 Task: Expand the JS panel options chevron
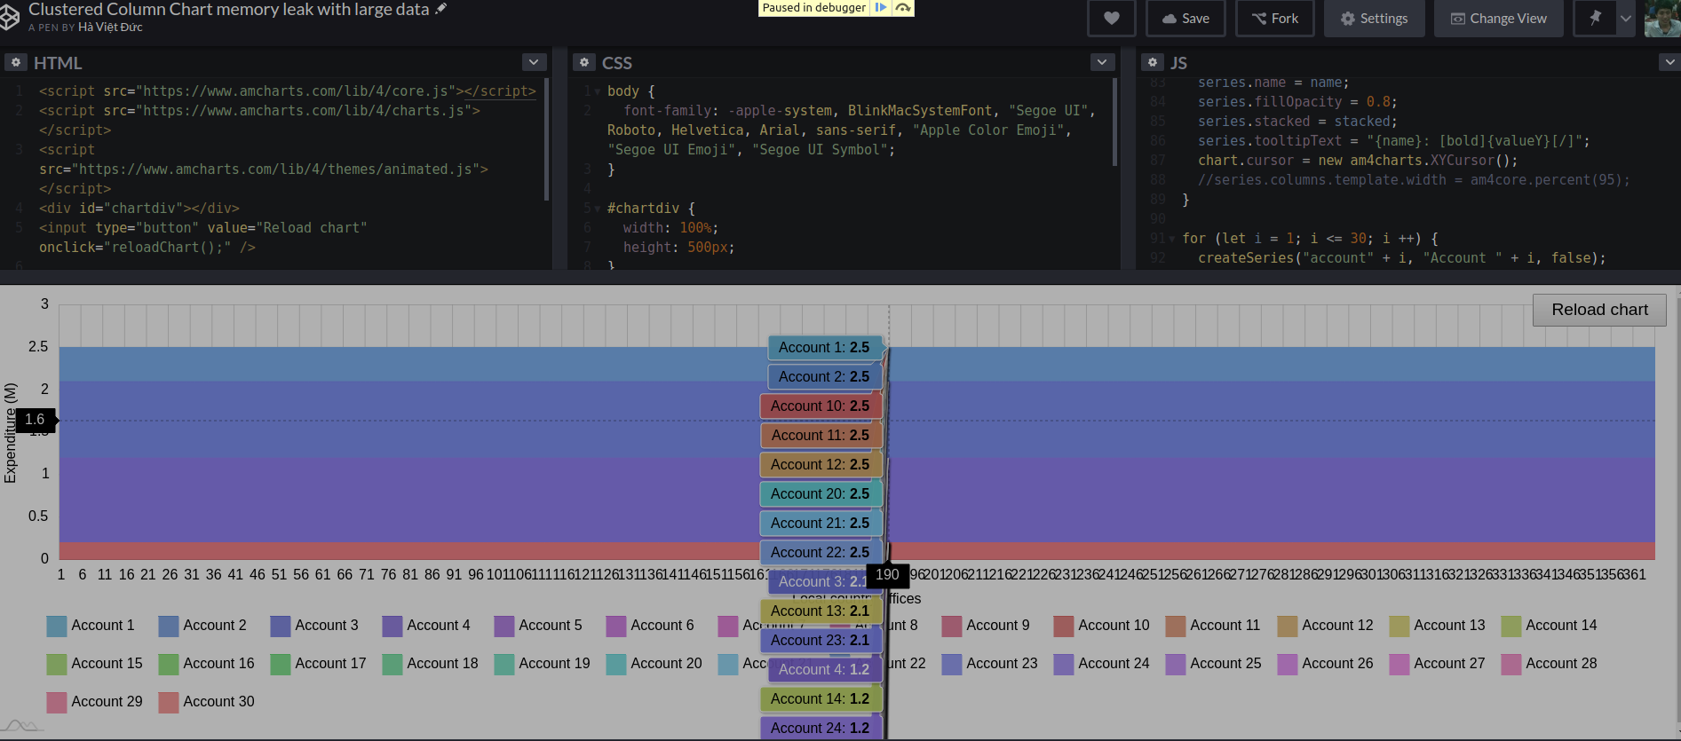[x=1669, y=62]
